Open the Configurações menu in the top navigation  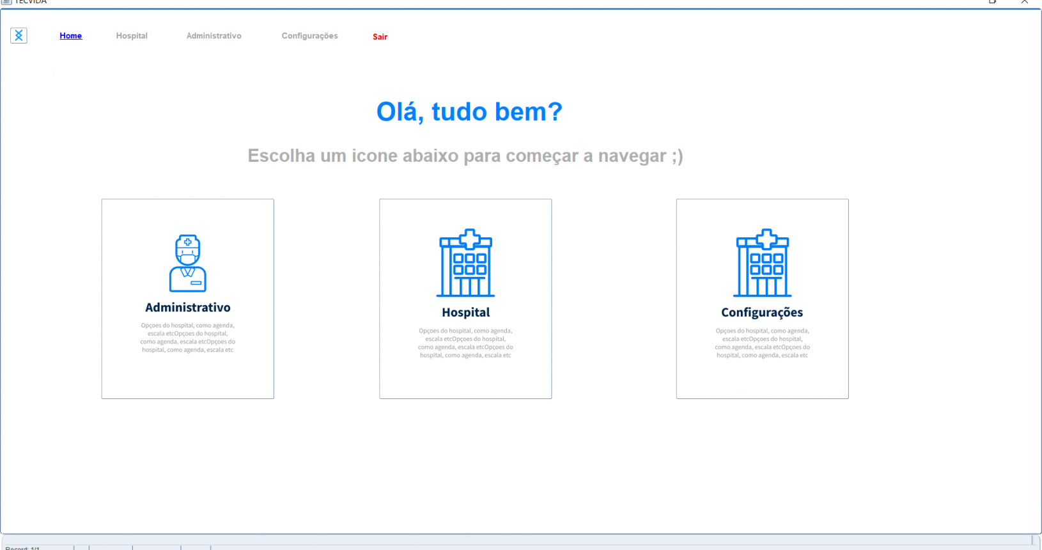[x=309, y=36]
